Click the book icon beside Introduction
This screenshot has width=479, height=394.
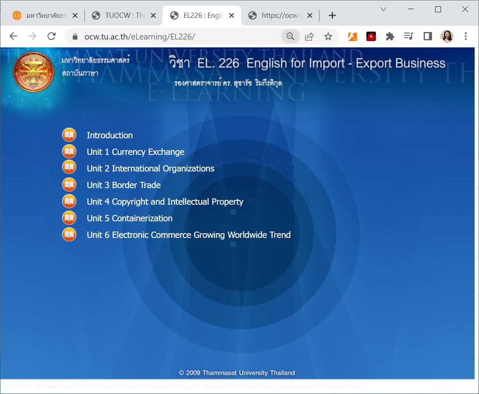[x=69, y=135]
